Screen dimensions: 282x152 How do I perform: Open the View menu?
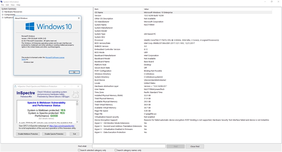tap(12, 5)
